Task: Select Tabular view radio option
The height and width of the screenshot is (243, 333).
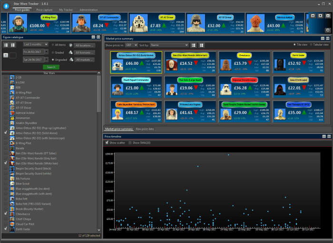Action: click(311, 45)
